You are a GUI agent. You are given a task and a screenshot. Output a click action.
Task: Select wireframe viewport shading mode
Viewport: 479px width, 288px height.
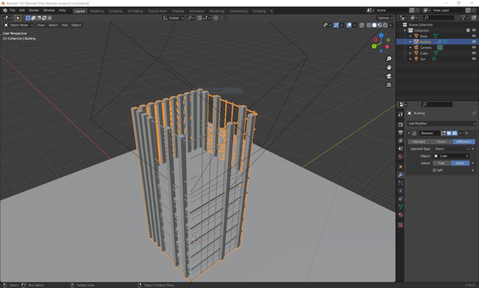[x=369, y=25]
